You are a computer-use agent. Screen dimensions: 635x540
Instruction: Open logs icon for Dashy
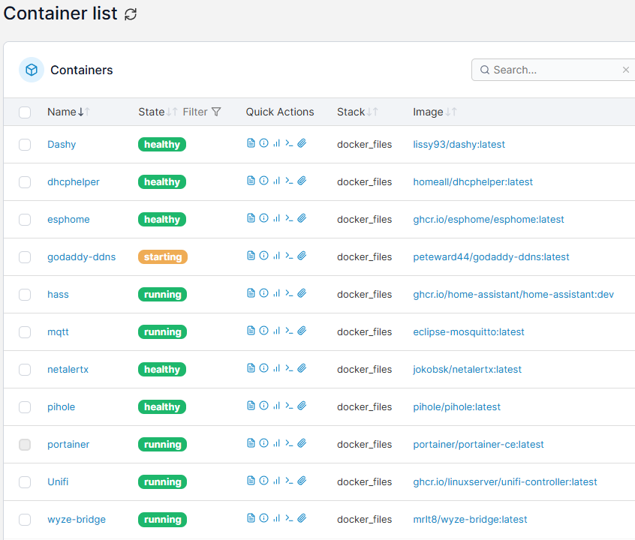[251, 143]
